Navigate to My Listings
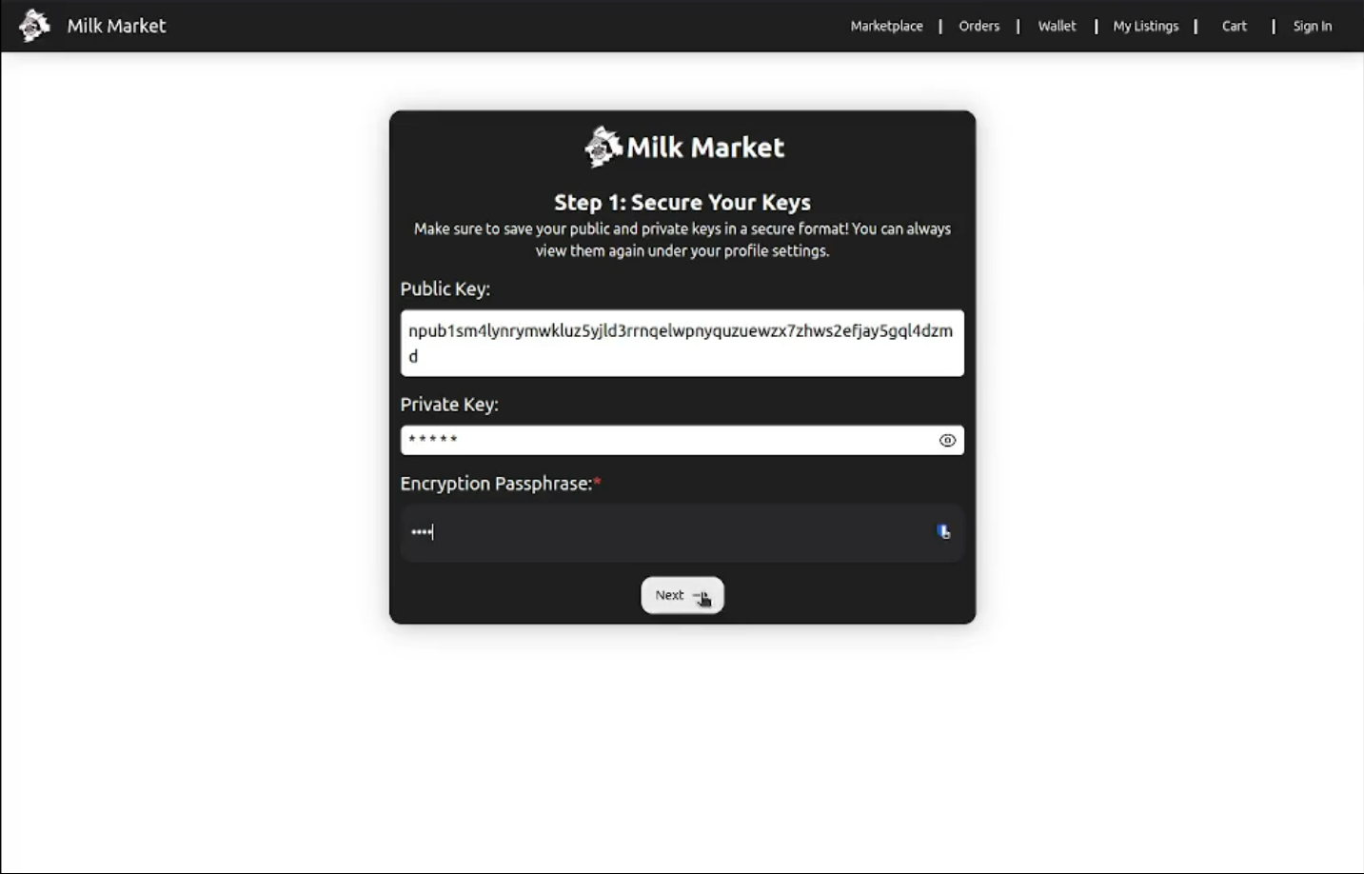Viewport: 1364px width, 874px height. tap(1145, 26)
